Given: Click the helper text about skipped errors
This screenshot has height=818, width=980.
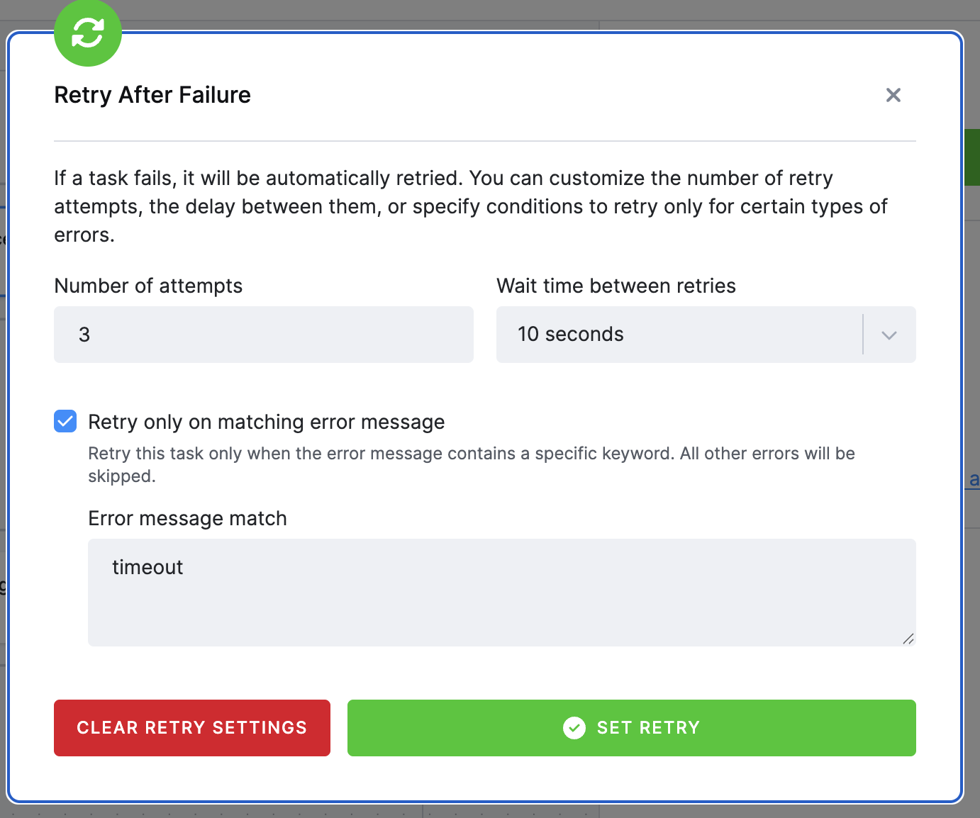Looking at the screenshot, I should (x=472, y=464).
